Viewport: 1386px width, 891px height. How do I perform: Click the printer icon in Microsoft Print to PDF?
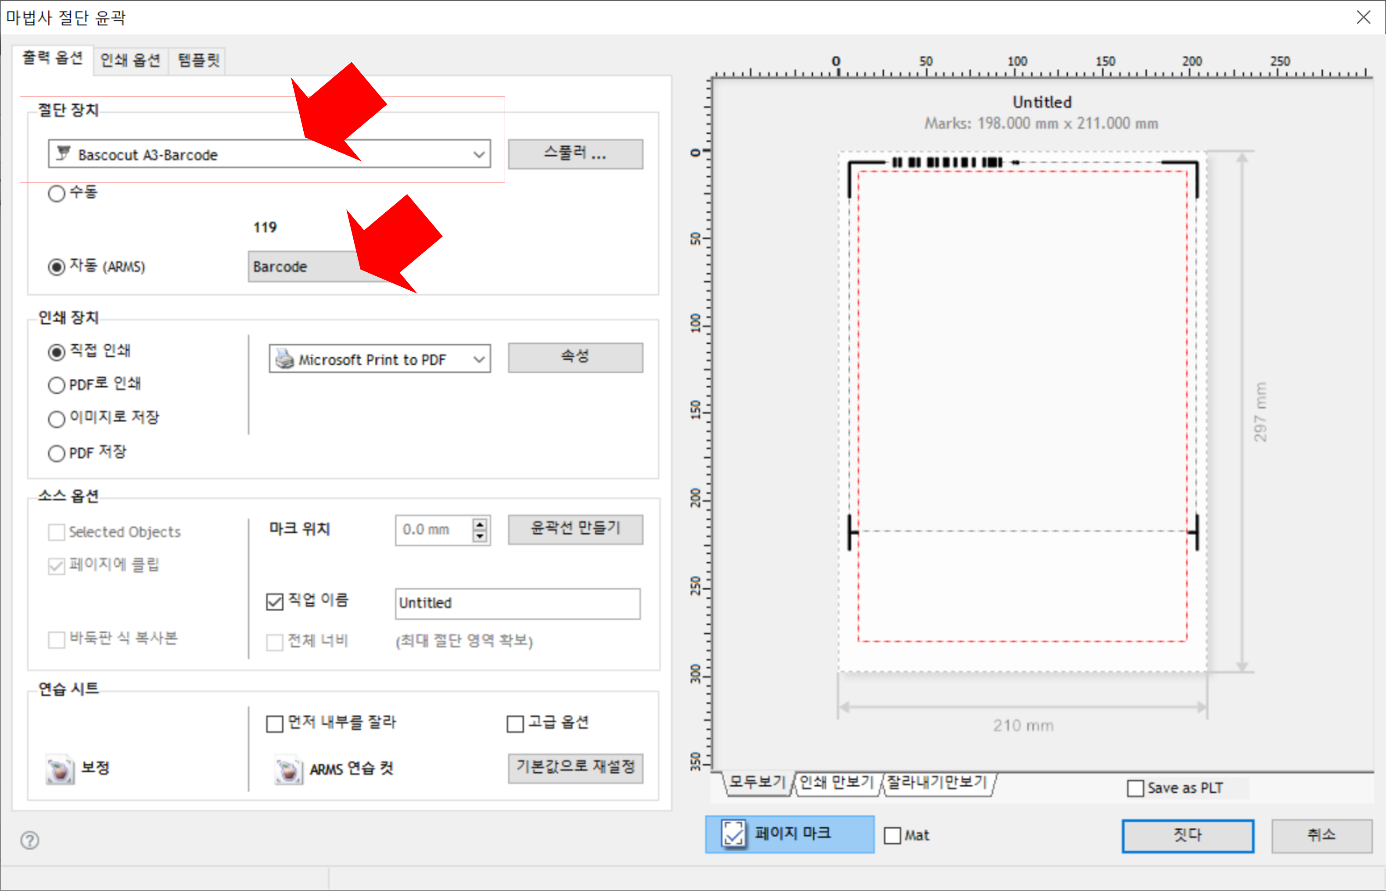[x=284, y=359]
